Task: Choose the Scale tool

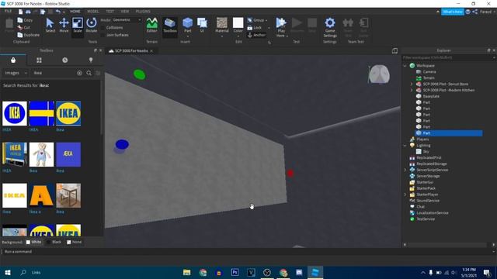Action: [x=78, y=25]
